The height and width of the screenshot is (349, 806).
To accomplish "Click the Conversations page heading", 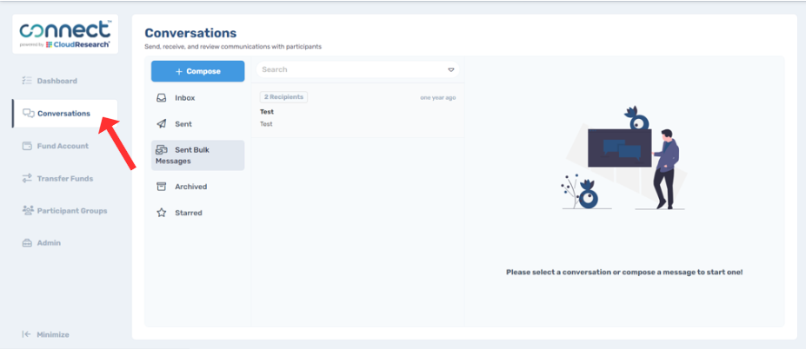I will click(x=190, y=33).
